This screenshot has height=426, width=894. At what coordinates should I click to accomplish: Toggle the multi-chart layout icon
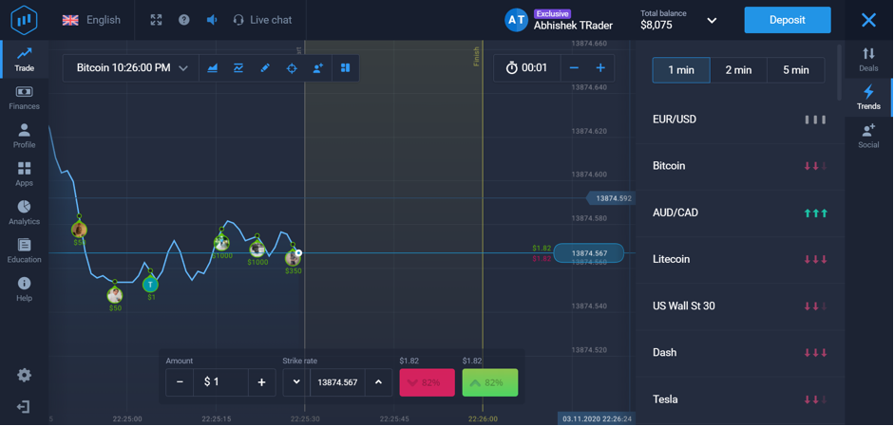(x=345, y=68)
